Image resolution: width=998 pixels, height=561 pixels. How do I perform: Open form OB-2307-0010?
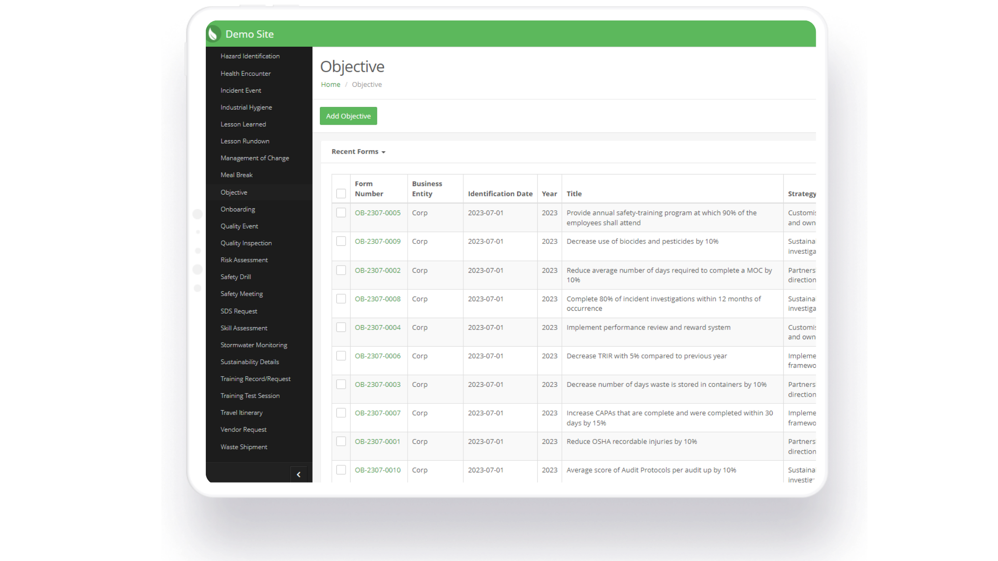377,470
